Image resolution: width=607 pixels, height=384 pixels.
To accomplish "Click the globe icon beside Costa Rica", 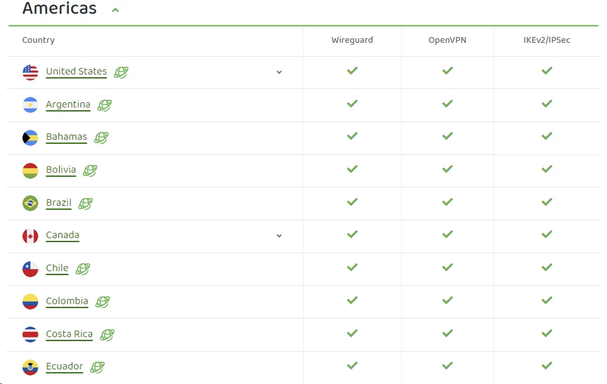I will point(108,335).
